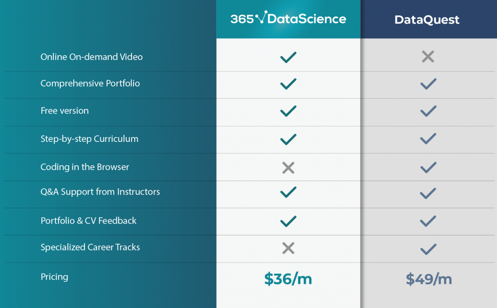The height and width of the screenshot is (308, 497).
Task: Click the Pricing row label
Action: pos(54,277)
